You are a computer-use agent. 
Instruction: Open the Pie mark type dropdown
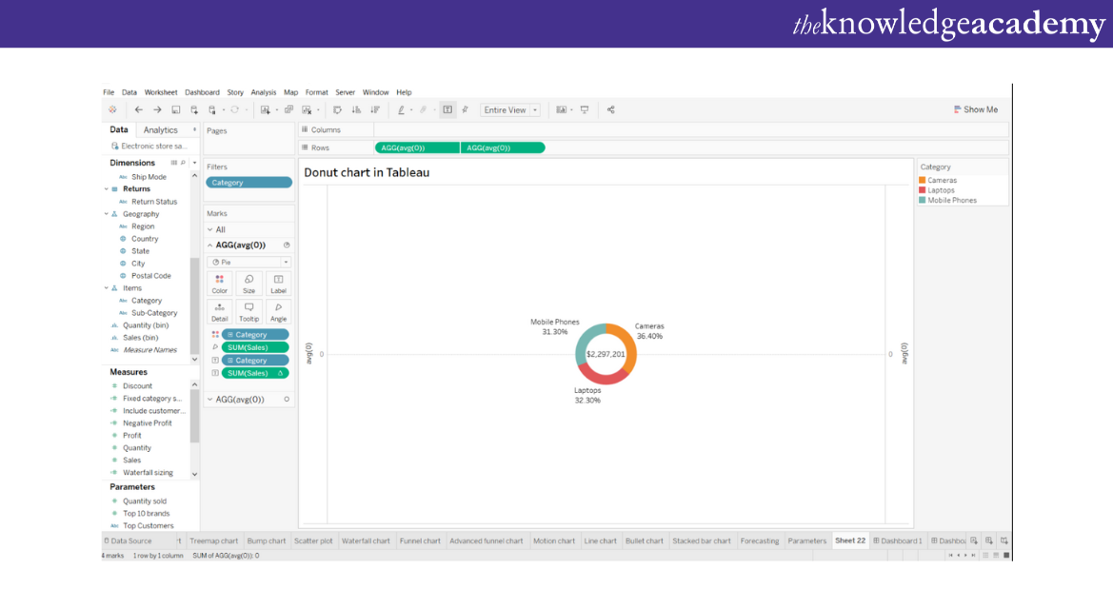[248, 262]
